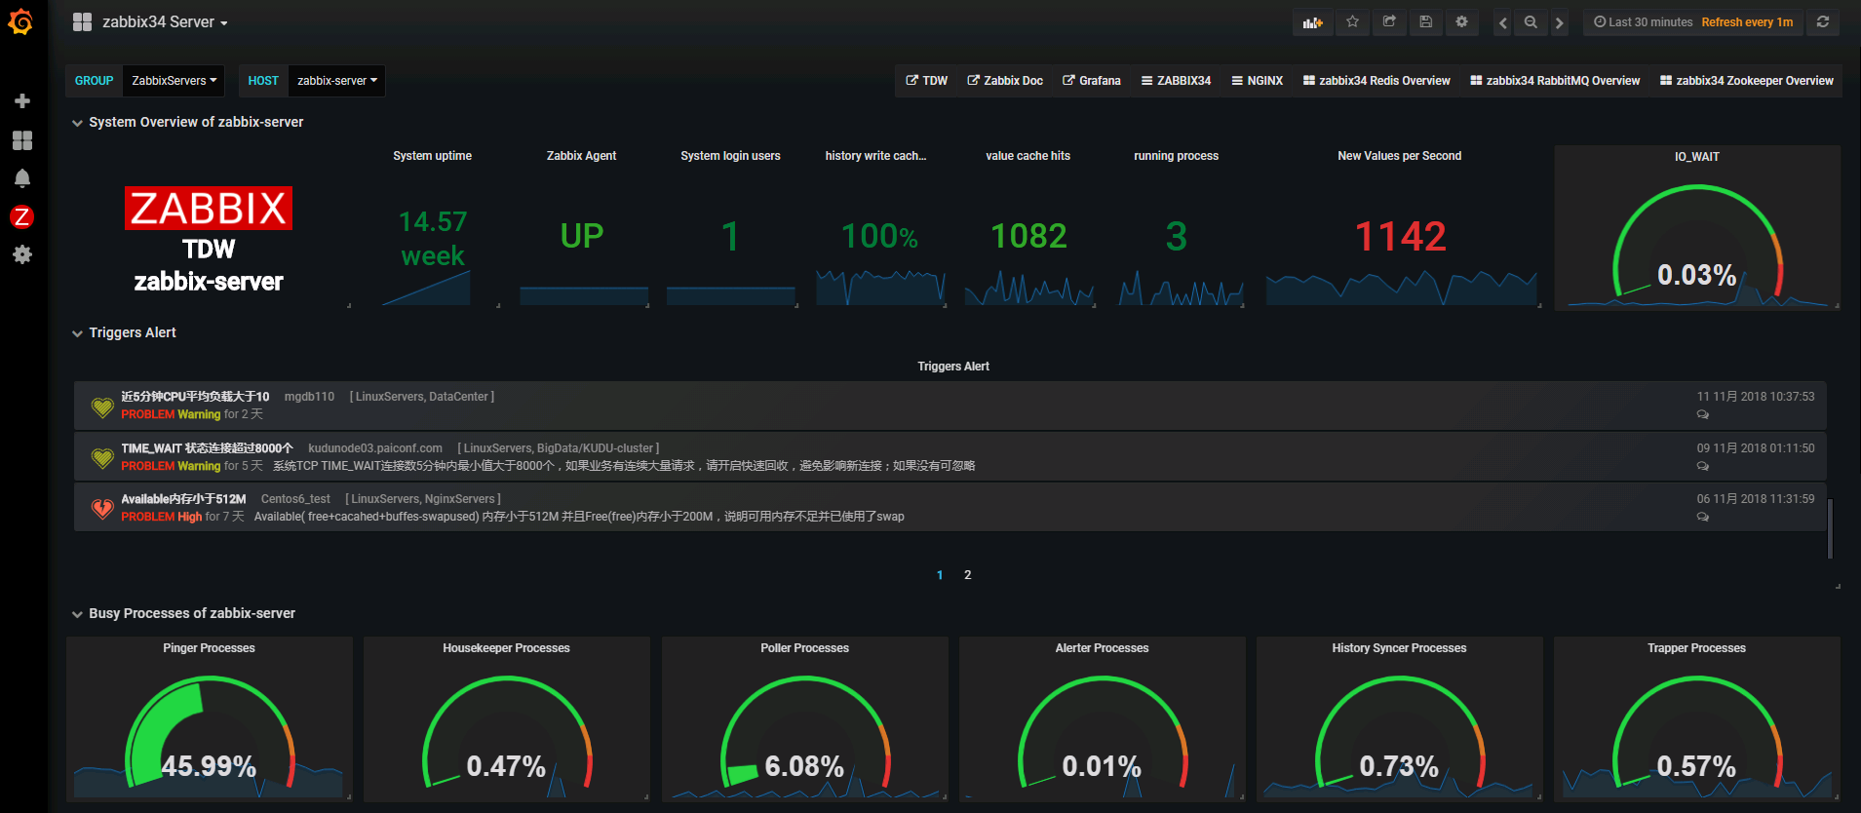1861x813 pixels.
Task: Click the history write cache panel title
Action: click(875, 156)
